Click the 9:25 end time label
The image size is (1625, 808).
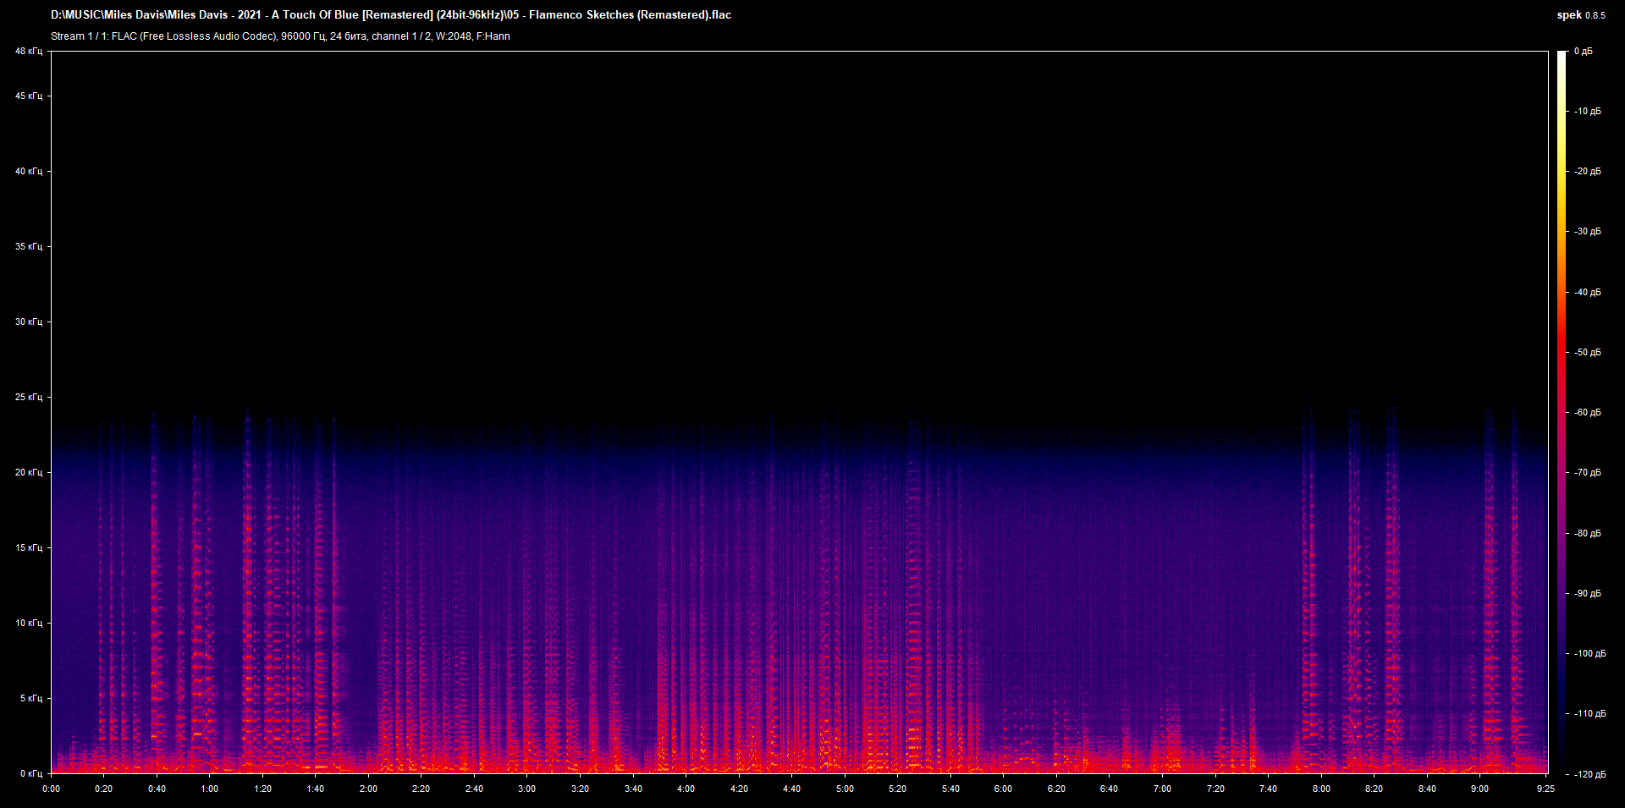(x=1545, y=789)
